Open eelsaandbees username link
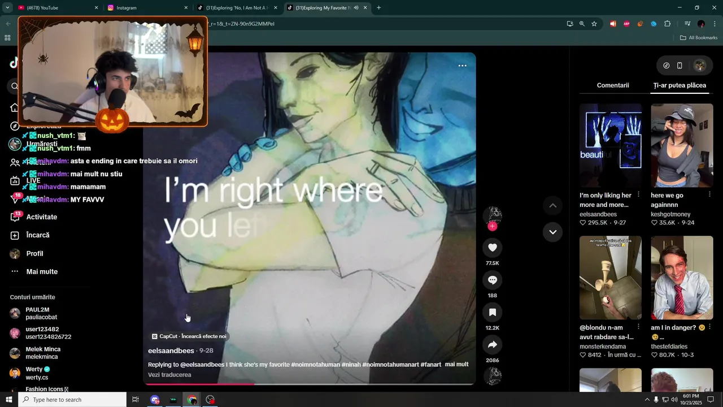 pyautogui.click(x=171, y=351)
